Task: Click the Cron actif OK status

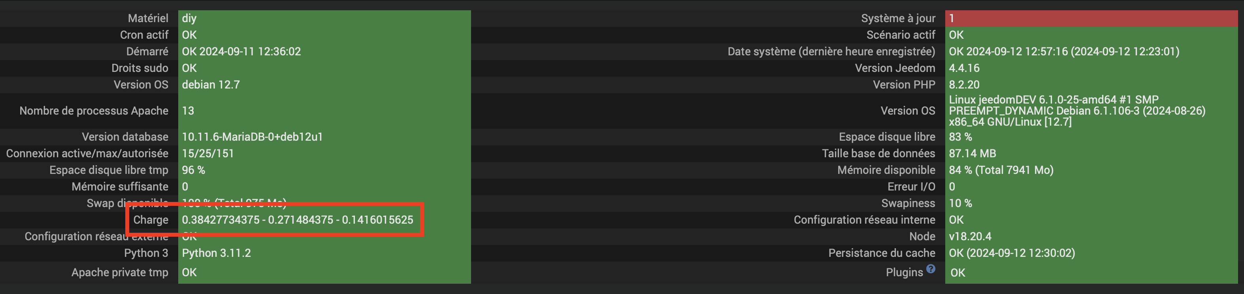Action: click(189, 35)
